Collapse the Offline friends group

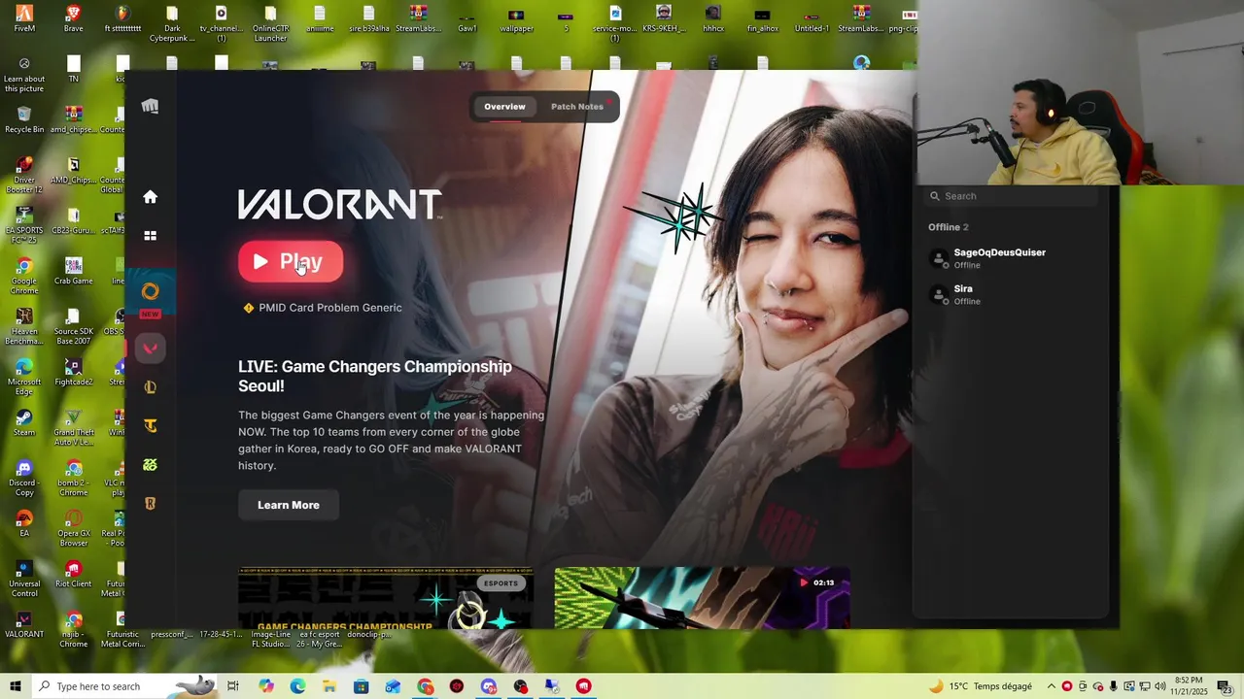[x=949, y=227]
